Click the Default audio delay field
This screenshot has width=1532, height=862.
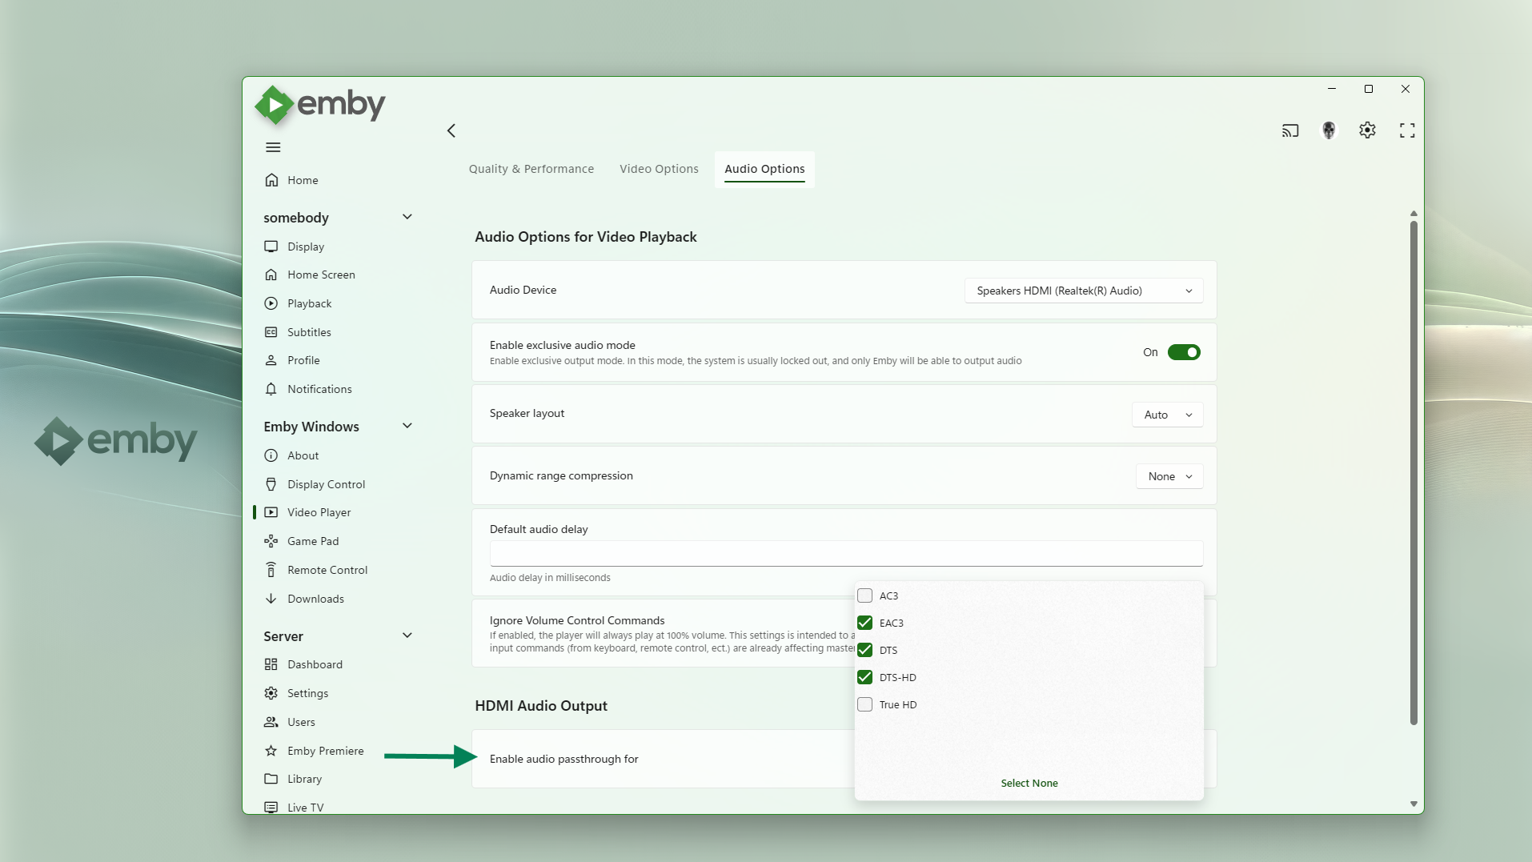click(846, 553)
